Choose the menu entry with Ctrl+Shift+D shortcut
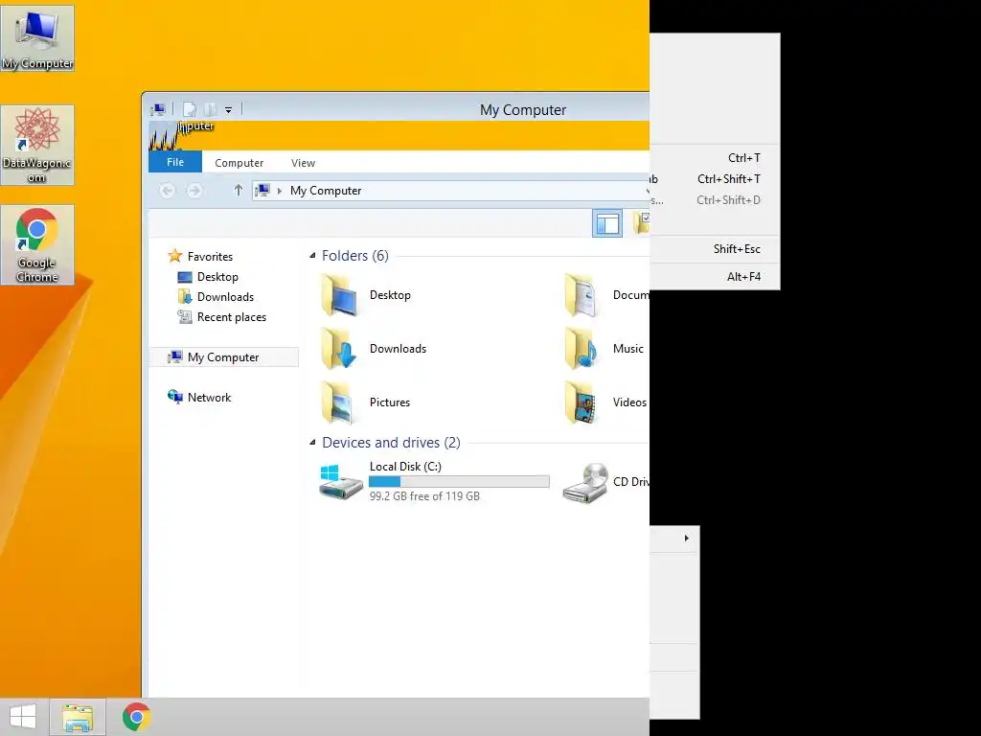This screenshot has height=736, width=981. point(715,200)
